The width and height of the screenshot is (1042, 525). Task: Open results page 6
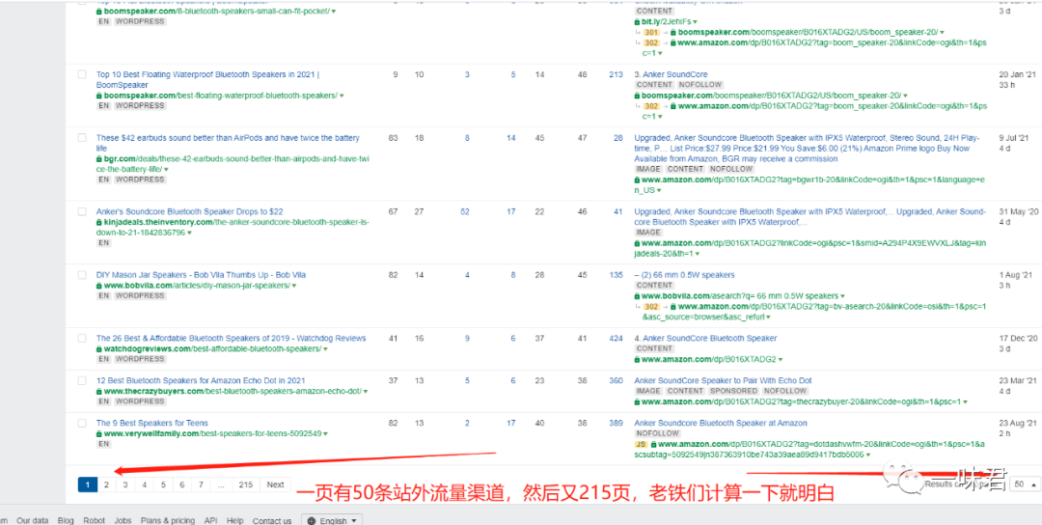[x=181, y=484]
